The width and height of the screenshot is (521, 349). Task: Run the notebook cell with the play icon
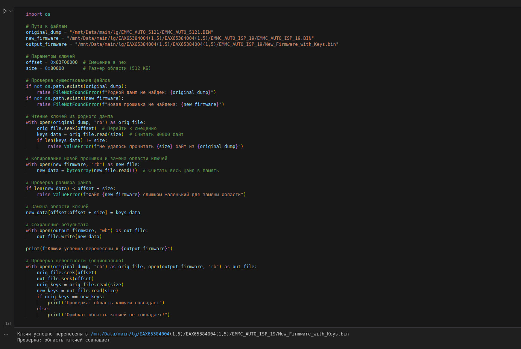tap(5, 11)
